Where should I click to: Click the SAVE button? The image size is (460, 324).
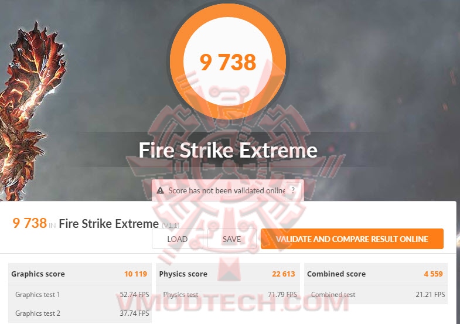coord(232,239)
